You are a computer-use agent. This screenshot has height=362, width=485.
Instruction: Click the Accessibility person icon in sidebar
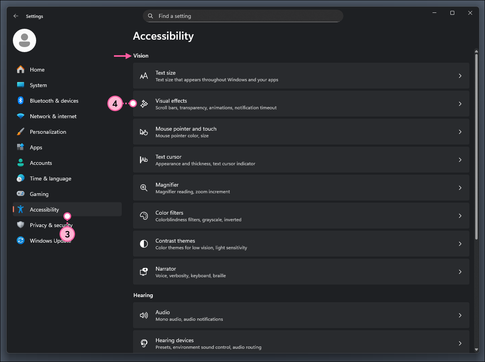(20, 209)
